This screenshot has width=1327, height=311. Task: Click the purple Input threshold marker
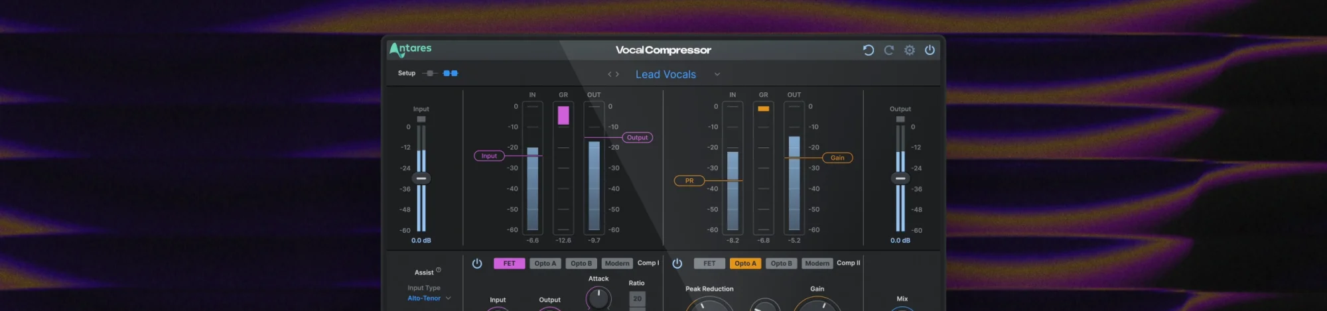click(489, 156)
